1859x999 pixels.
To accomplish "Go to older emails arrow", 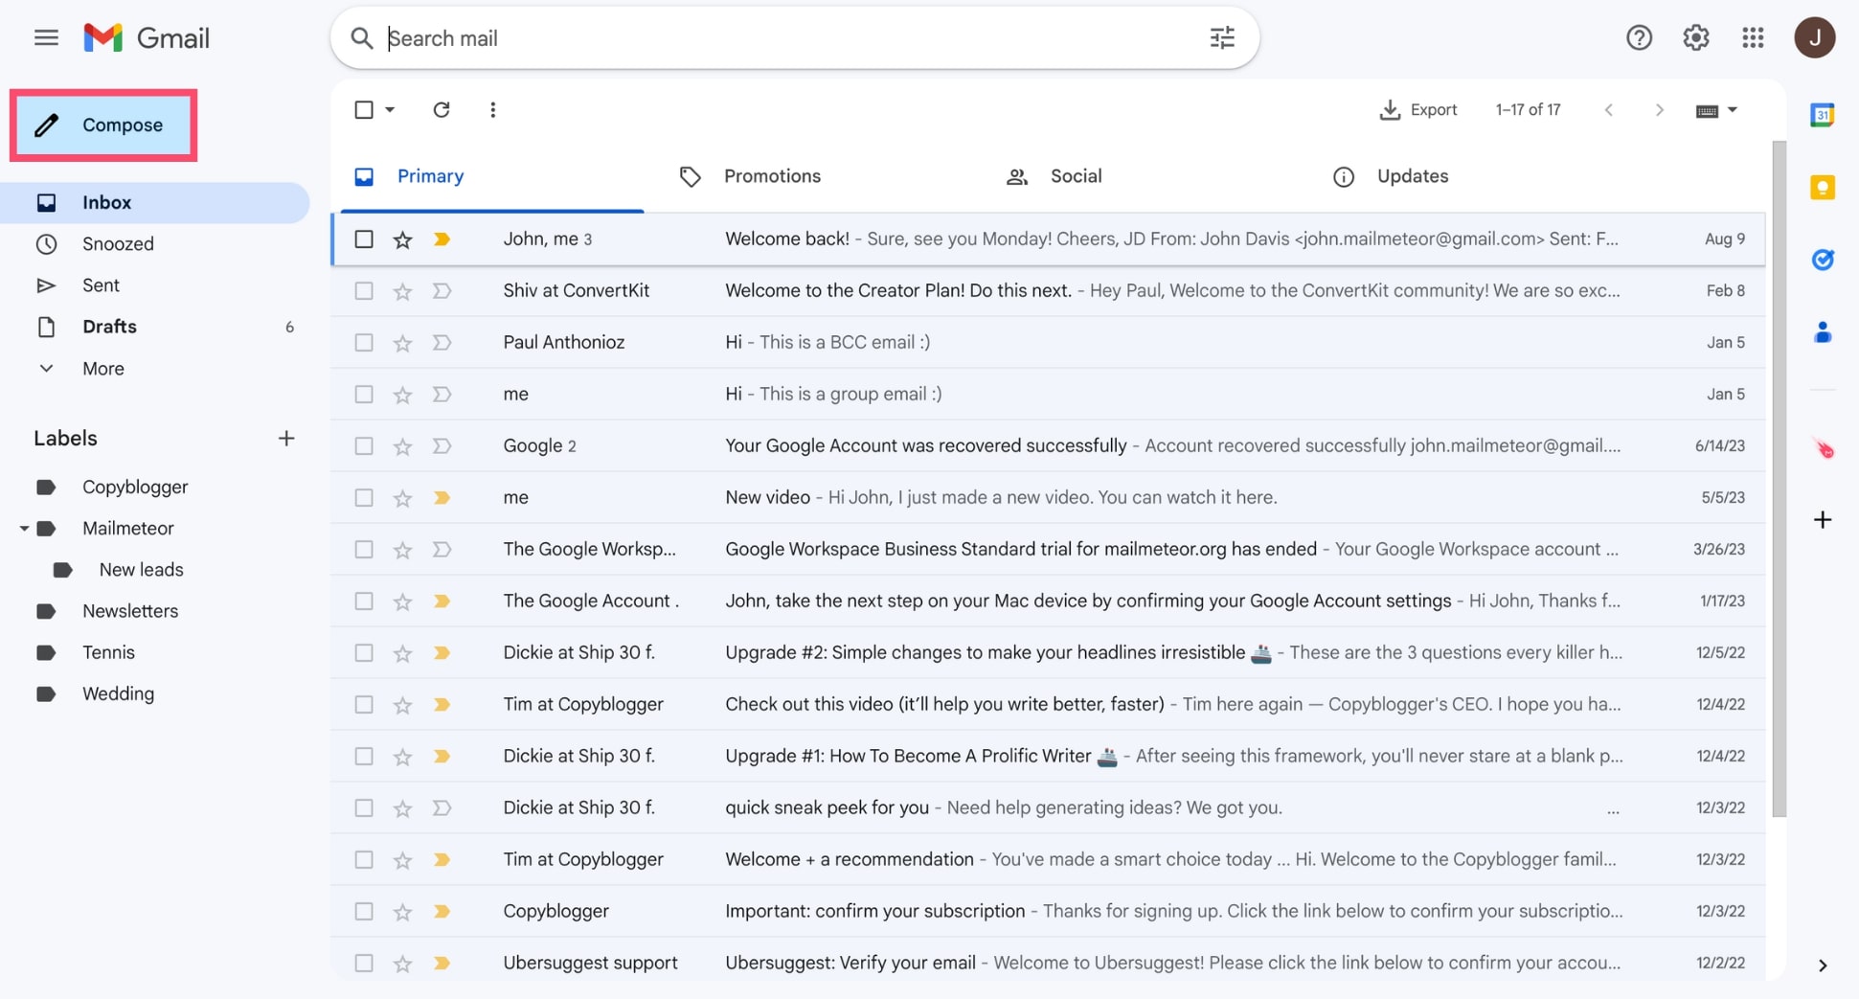I will pyautogui.click(x=1659, y=110).
